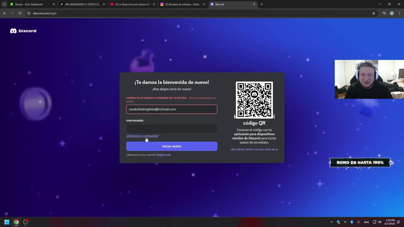The height and width of the screenshot is (227, 404).
Task: Close the Bandeja de entrada Instagram tab
Action: (x=204, y=4)
